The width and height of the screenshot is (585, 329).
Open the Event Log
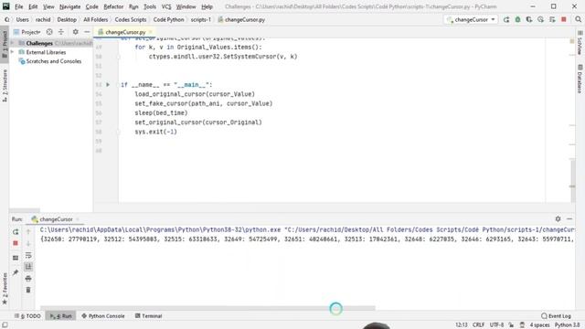tap(556, 316)
